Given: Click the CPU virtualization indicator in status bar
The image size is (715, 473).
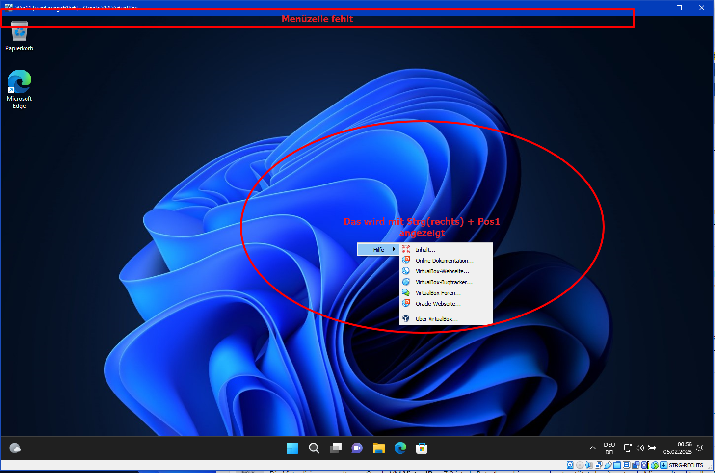Looking at the screenshot, I should click(x=645, y=465).
